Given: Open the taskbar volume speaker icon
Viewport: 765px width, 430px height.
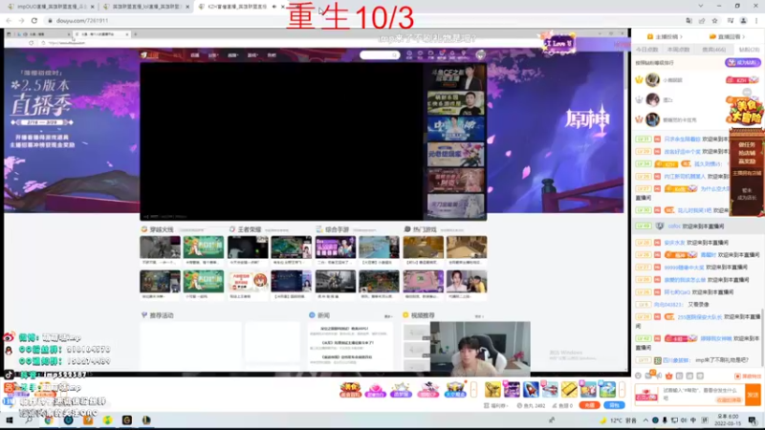Looking at the screenshot, I should pos(684,420).
